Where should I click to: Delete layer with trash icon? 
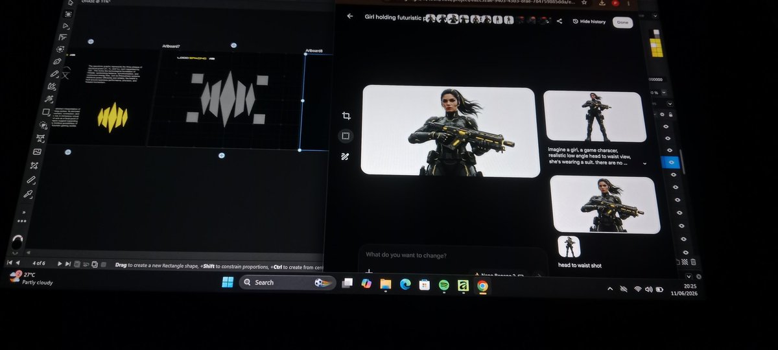694,262
